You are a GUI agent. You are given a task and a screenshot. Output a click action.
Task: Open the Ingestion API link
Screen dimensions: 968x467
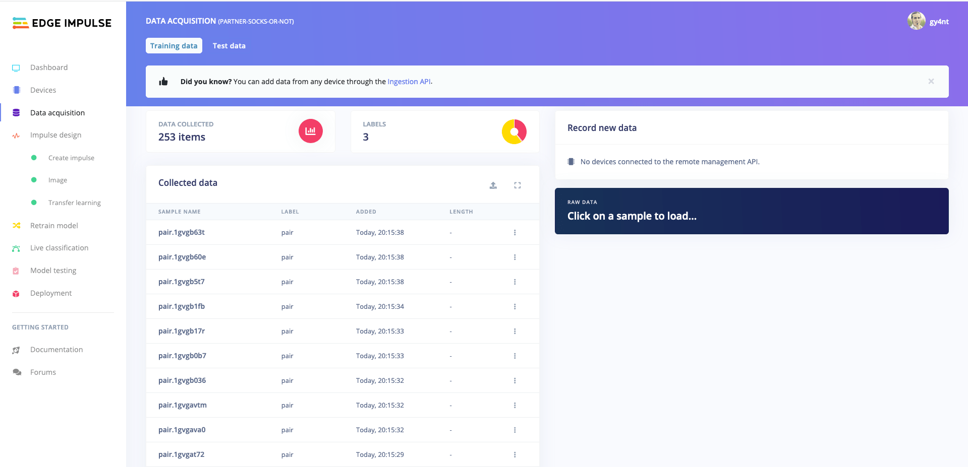pos(409,81)
